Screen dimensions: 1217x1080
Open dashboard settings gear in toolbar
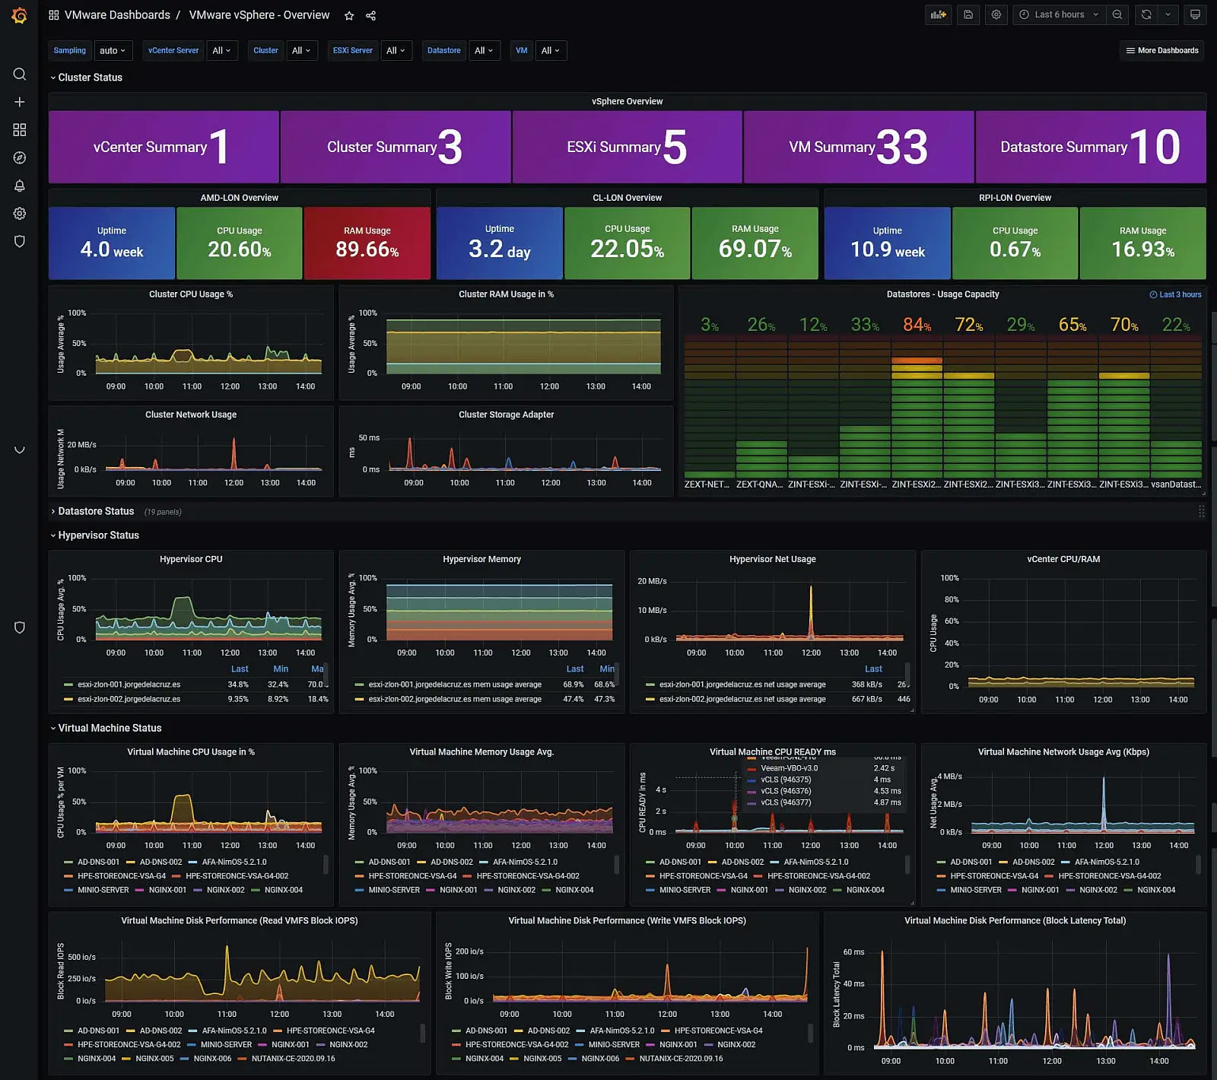point(996,14)
